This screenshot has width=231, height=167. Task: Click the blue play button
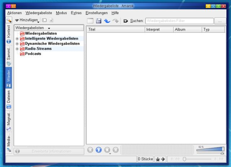point(99,150)
